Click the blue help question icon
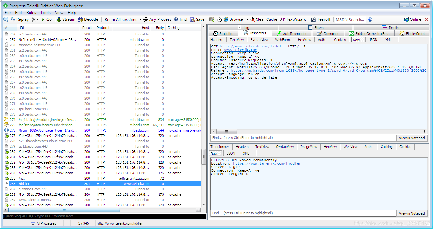433x229 pixels. tap(370, 19)
